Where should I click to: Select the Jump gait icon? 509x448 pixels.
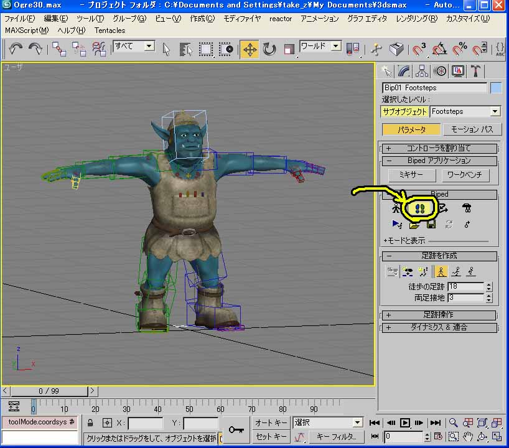[x=471, y=271]
